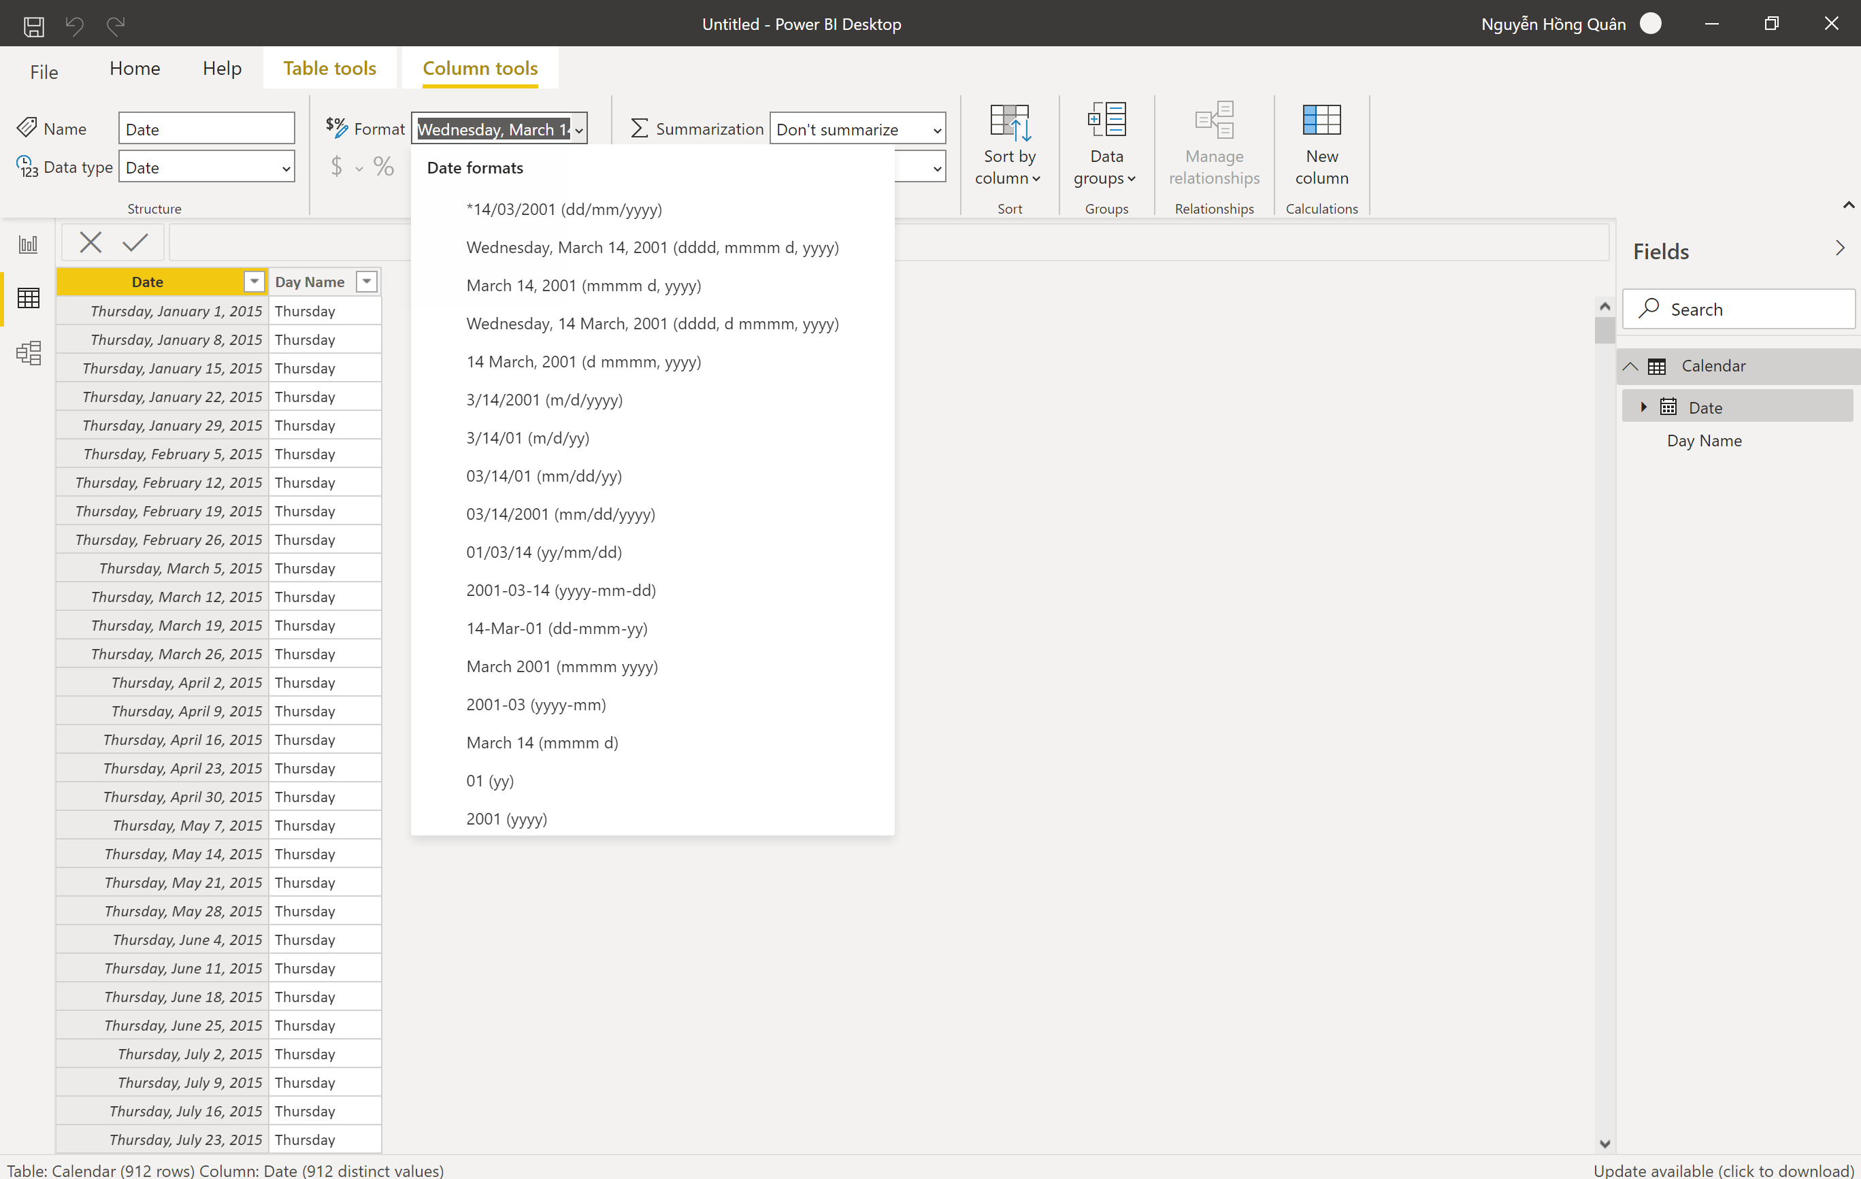
Task: Select March 14, 2001 (mmmm d, yyyy) format
Action: pyautogui.click(x=653, y=285)
